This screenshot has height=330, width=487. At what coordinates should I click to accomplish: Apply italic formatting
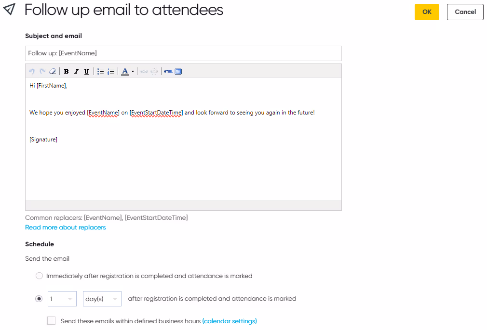coord(76,71)
